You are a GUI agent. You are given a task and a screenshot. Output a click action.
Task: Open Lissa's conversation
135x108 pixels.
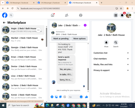click(23, 77)
